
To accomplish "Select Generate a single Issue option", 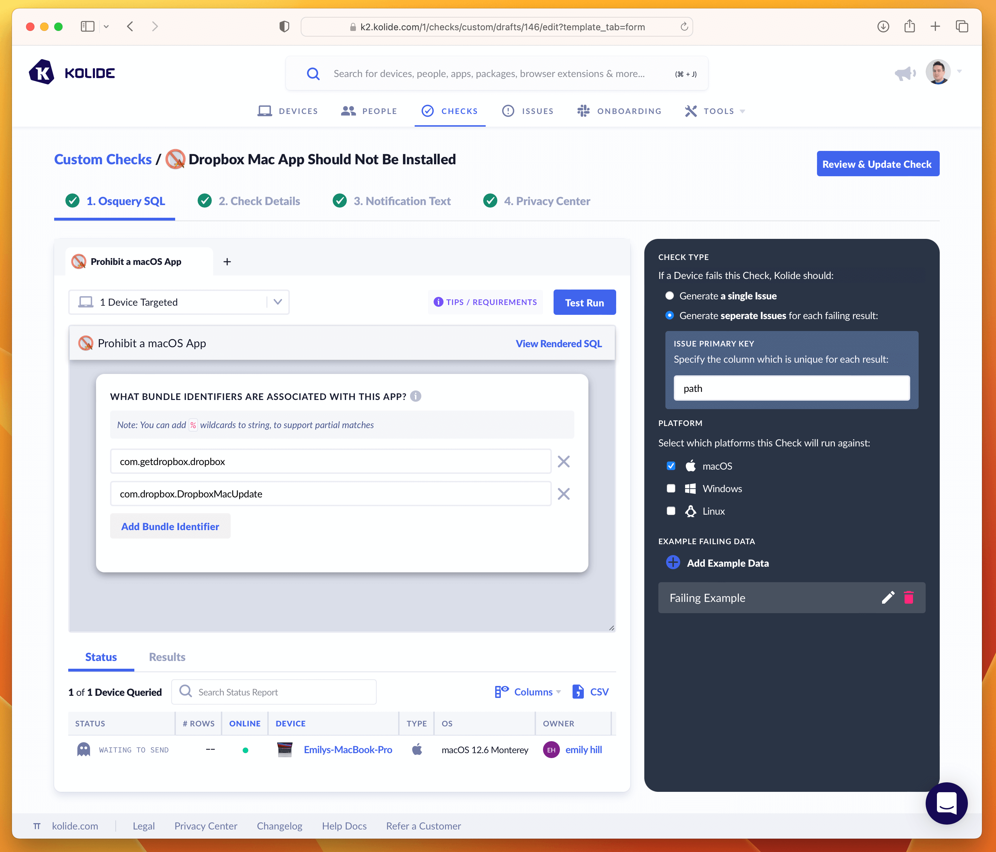I will 670,296.
